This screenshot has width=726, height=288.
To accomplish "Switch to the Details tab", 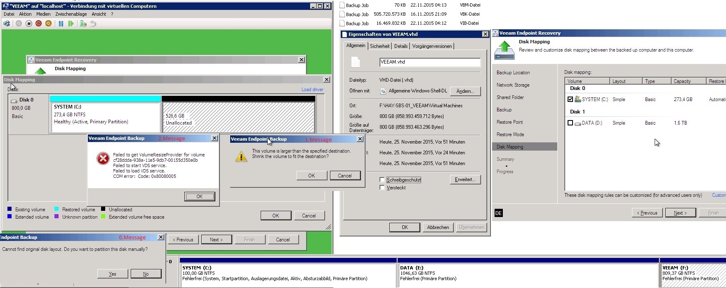I will click(x=401, y=46).
